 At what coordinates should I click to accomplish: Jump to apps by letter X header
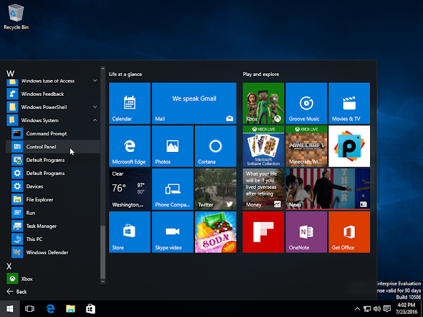[9, 266]
